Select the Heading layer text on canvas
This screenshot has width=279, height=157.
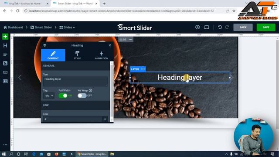(x=180, y=78)
